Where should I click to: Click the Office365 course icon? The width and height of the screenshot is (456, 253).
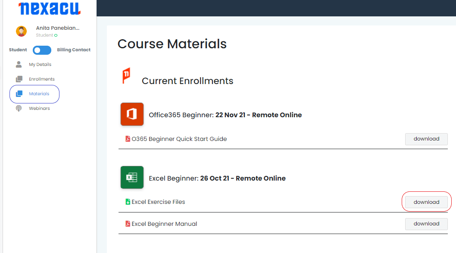132,114
